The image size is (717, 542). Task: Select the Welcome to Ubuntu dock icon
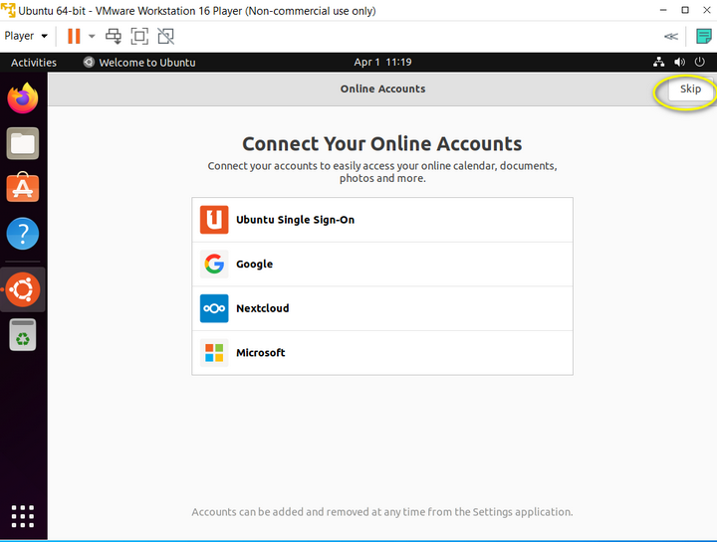[22, 289]
